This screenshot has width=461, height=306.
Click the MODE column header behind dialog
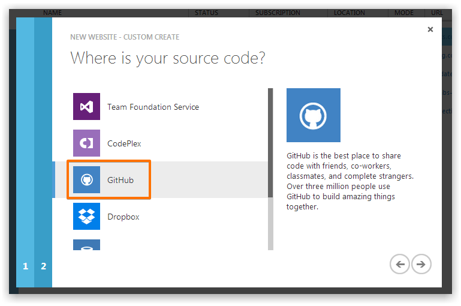[x=404, y=13]
